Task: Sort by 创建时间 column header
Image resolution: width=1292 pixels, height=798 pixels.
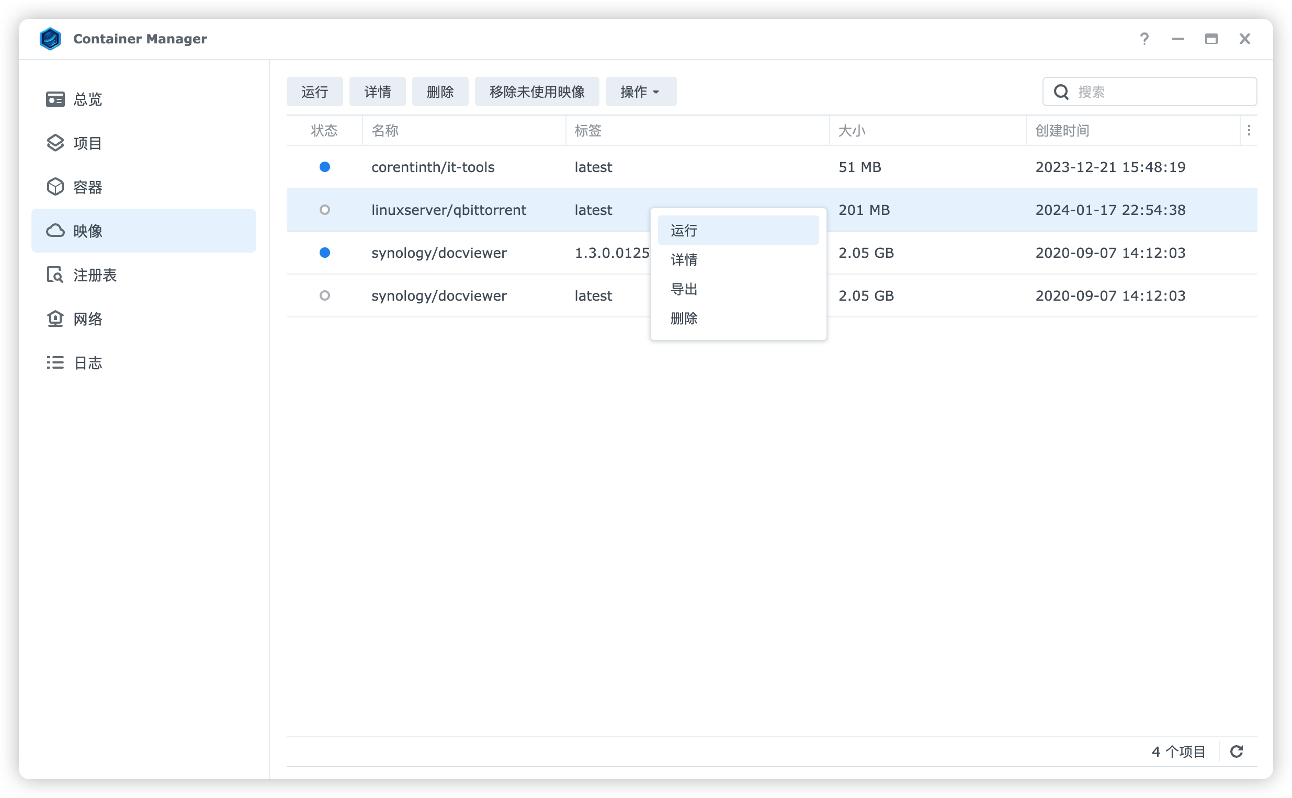Action: point(1062,130)
